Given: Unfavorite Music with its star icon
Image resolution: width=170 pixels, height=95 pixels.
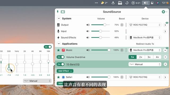Looking at the screenshot, I should pyautogui.click(x=58, y=50).
